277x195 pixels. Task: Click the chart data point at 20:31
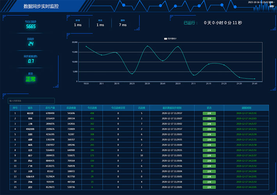(x=147, y=46)
